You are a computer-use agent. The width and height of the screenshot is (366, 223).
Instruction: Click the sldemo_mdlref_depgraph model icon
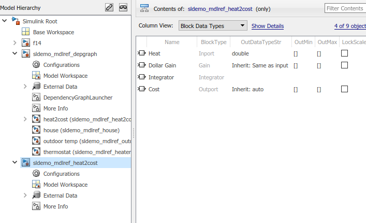[x=26, y=54]
